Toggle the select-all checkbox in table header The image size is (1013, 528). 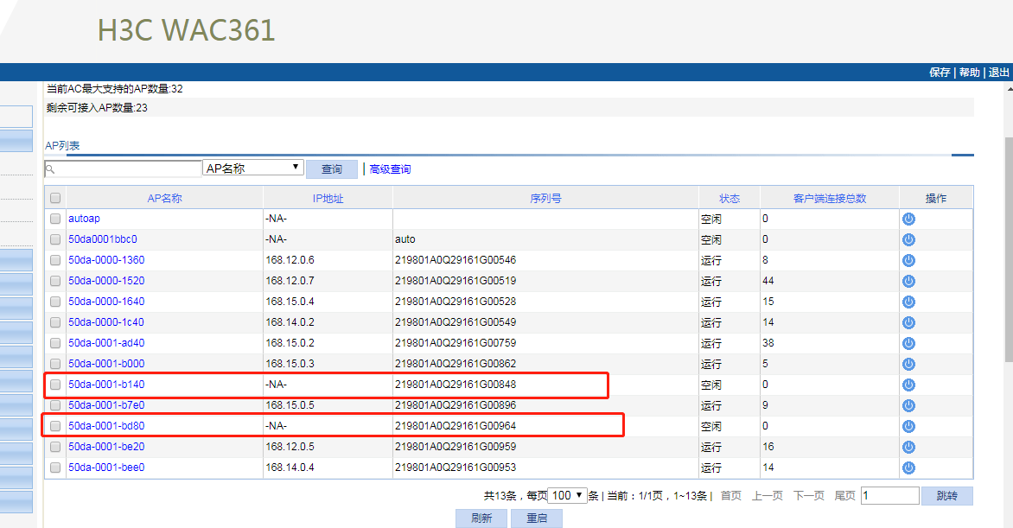55,198
